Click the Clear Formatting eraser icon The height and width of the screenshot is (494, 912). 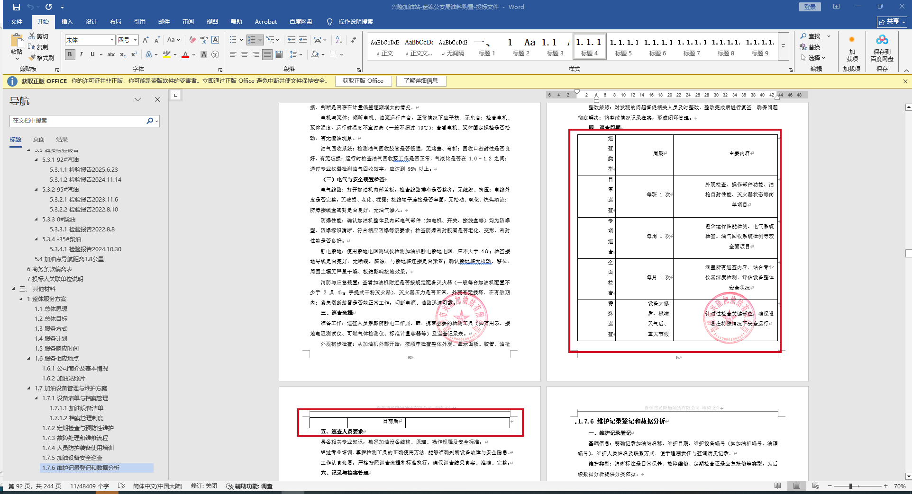(192, 40)
